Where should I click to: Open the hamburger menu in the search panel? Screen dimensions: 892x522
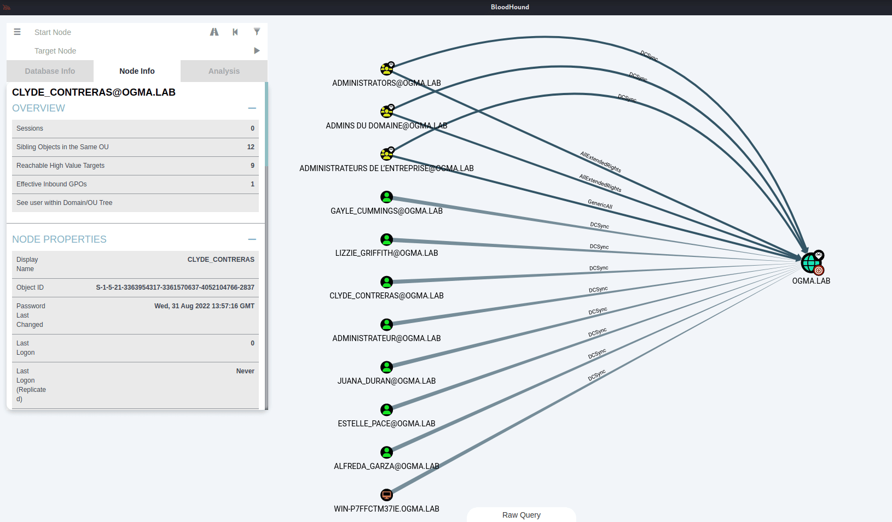click(x=17, y=32)
